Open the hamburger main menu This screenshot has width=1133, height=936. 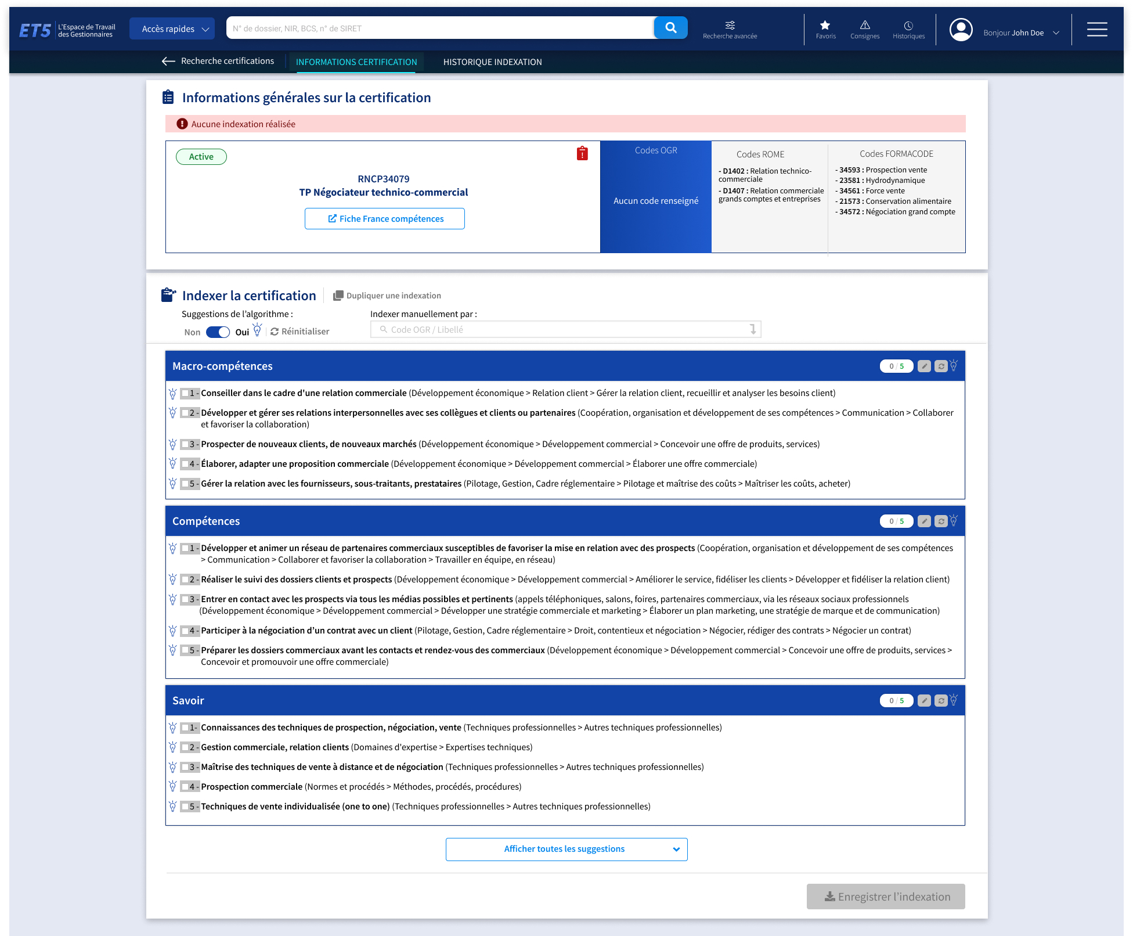pos(1096,29)
